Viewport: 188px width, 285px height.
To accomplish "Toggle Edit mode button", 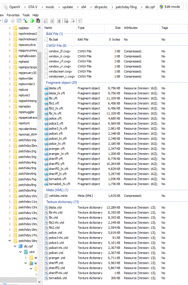I will coord(170,7).
